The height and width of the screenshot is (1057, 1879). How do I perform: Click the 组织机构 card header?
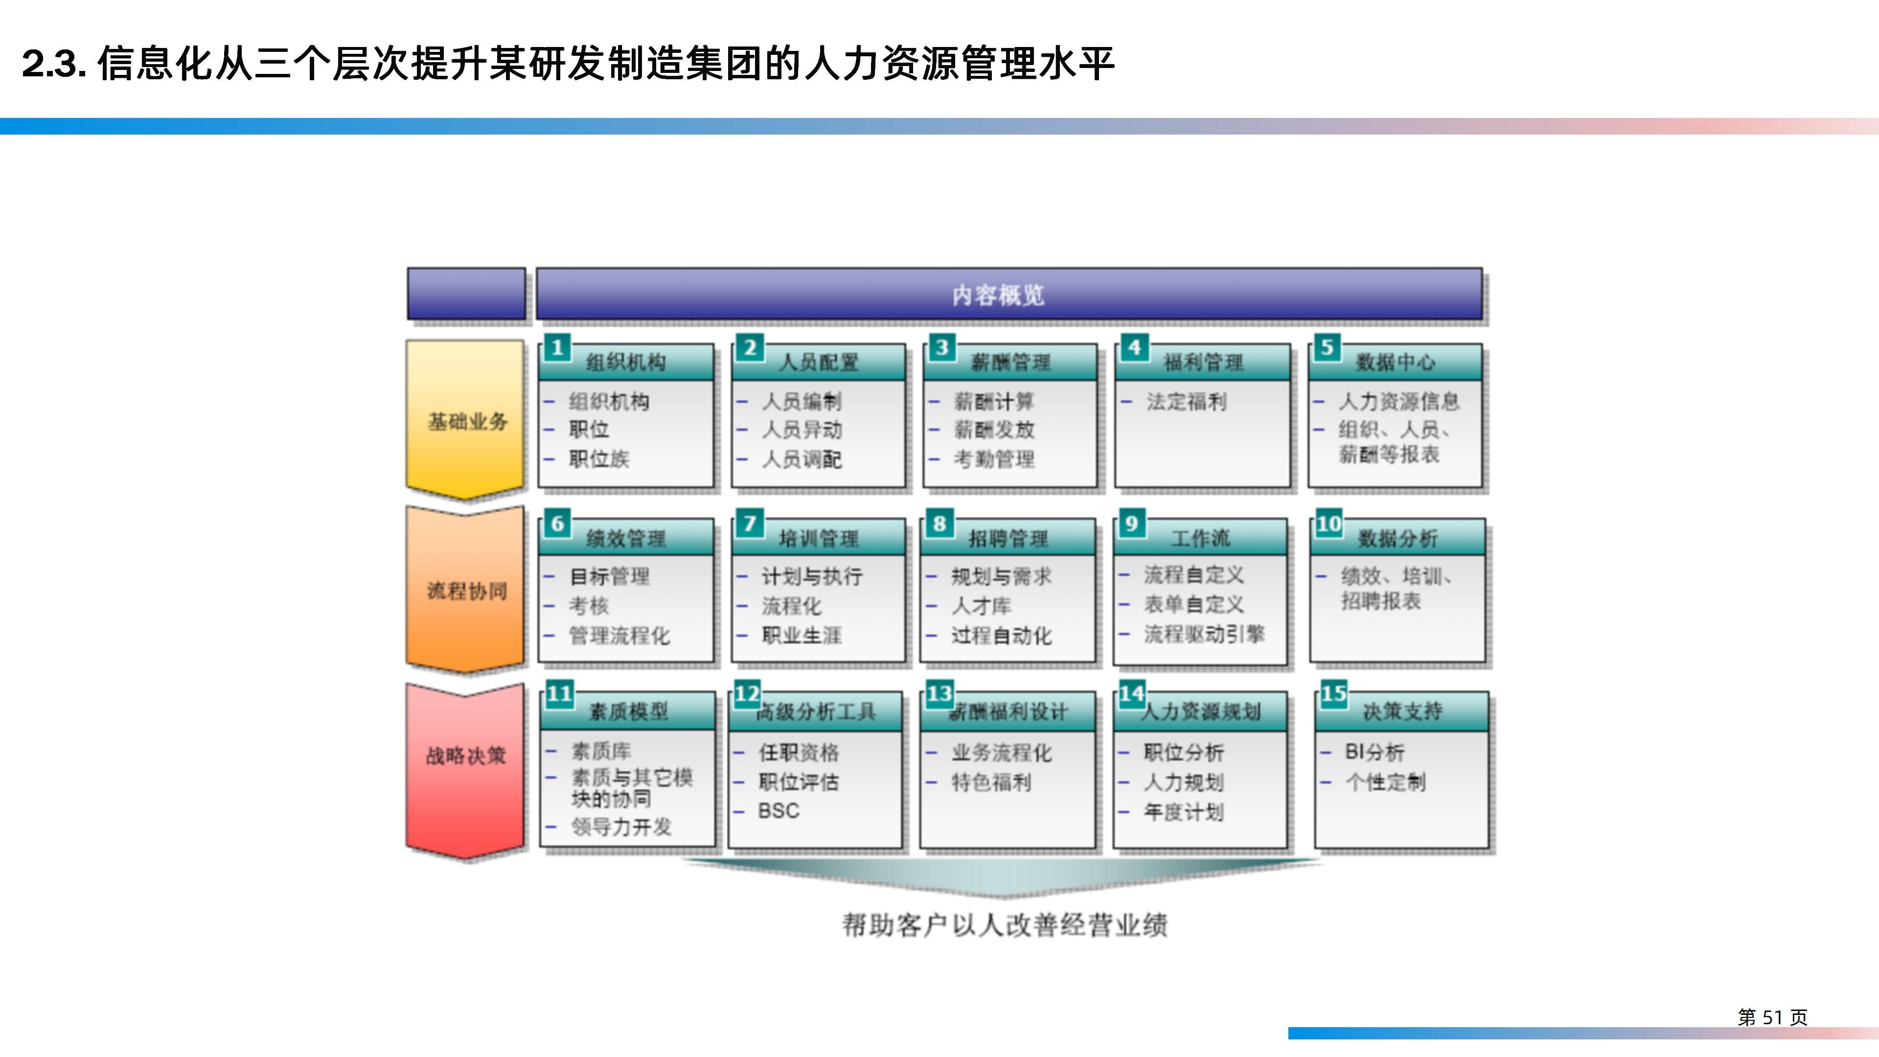[626, 363]
